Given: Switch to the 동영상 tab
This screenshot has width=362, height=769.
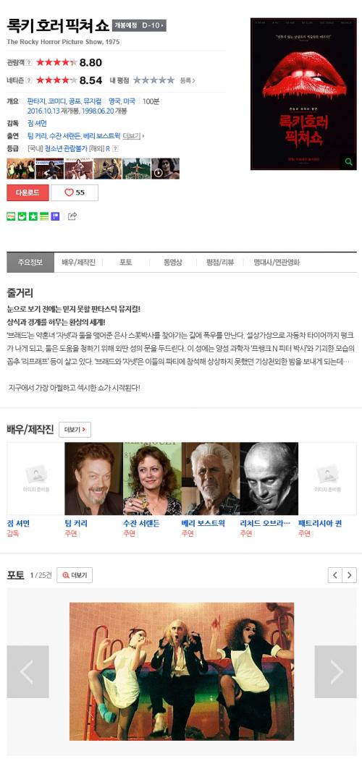Looking at the screenshot, I should (172, 263).
